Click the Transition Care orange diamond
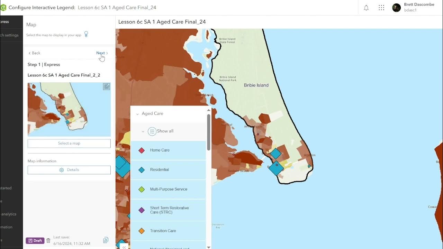 pyautogui.click(x=142, y=231)
